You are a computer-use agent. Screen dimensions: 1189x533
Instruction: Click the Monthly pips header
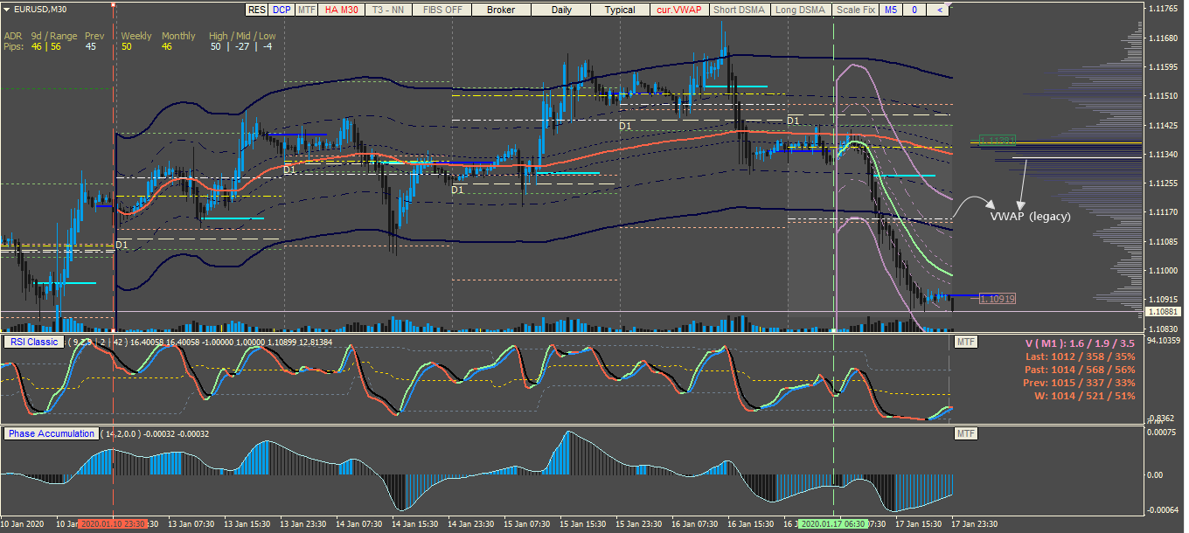[178, 37]
